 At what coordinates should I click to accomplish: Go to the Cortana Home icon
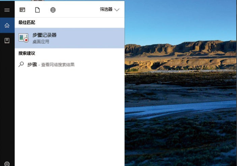[7, 25]
